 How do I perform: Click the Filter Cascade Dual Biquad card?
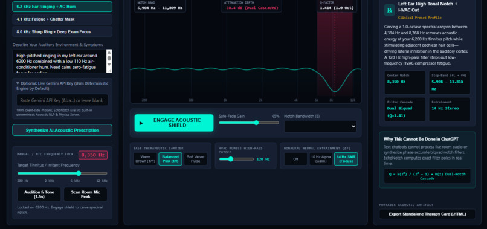405,109
